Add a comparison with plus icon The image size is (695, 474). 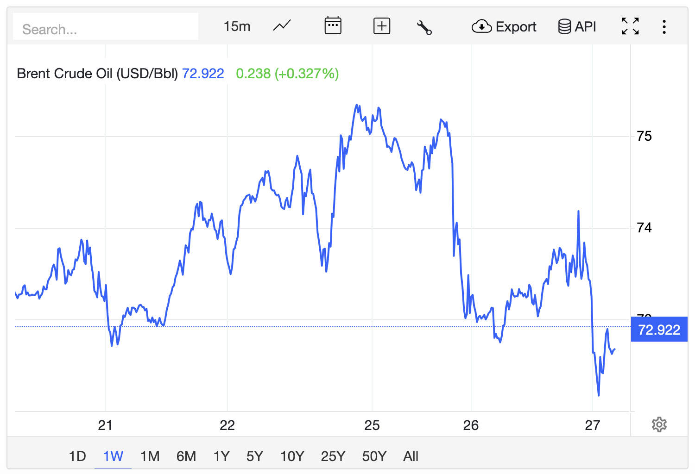pos(382,26)
